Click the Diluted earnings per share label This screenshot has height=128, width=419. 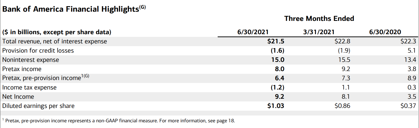click(x=38, y=106)
